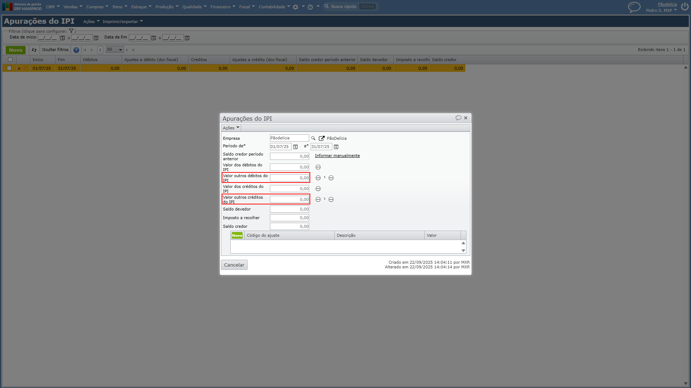691x388 pixels.
Task: Open the page size 50 dropdown
Action: pyautogui.click(x=115, y=50)
